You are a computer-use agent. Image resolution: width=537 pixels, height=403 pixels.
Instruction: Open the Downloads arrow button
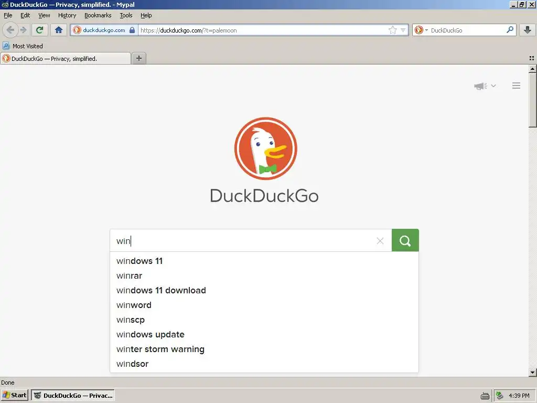(528, 30)
